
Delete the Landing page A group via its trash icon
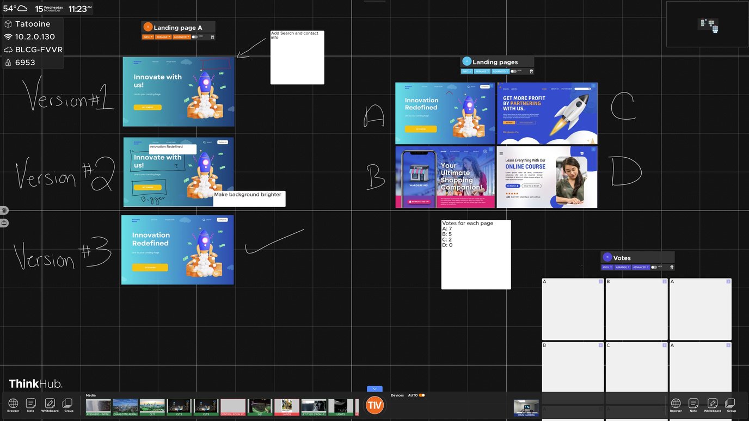click(212, 37)
